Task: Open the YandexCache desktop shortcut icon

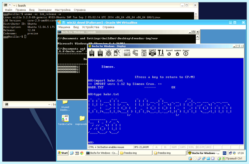Action: 65,120
